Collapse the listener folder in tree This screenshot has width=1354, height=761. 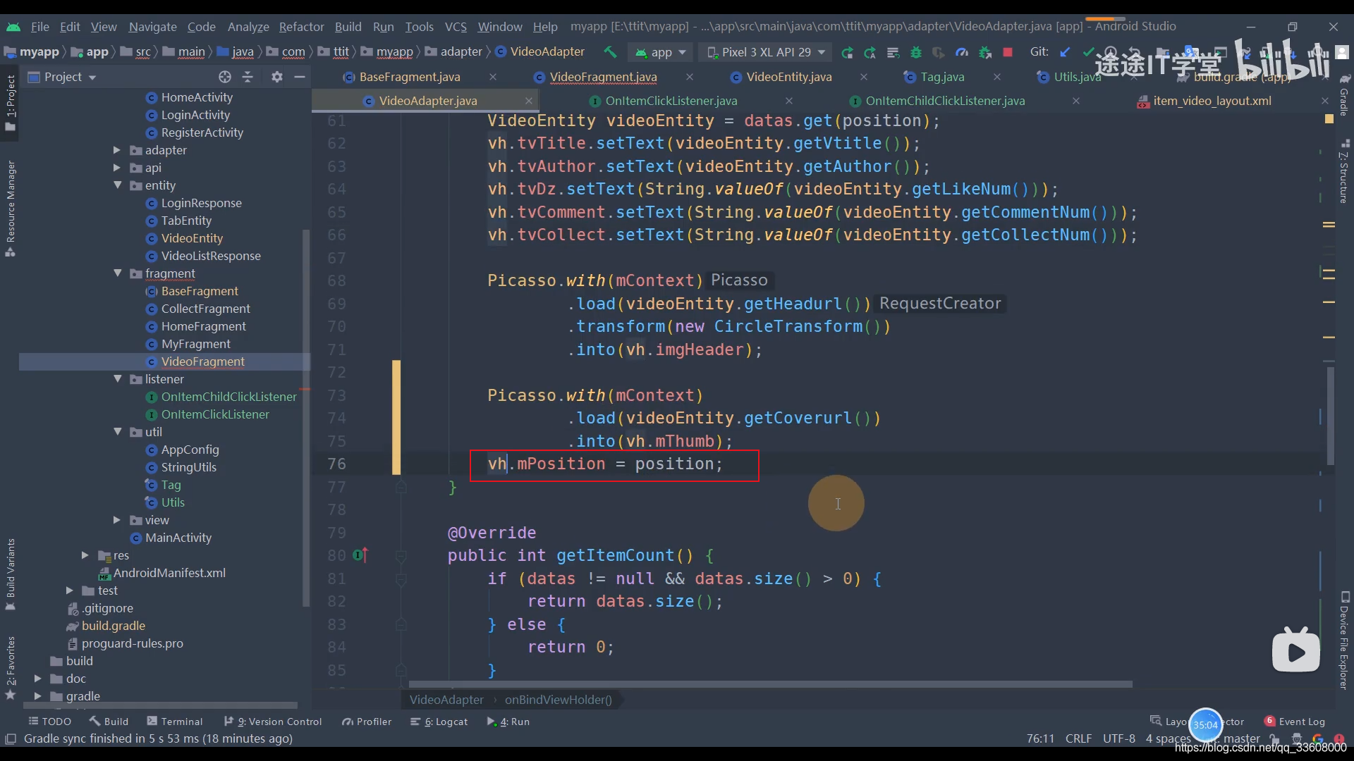click(x=117, y=379)
